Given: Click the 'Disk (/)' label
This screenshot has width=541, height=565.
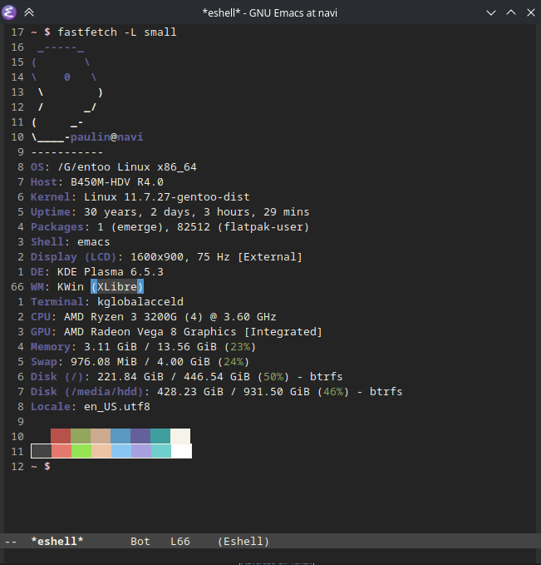Looking at the screenshot, I should pyautogui.click(x=57, y=377).
